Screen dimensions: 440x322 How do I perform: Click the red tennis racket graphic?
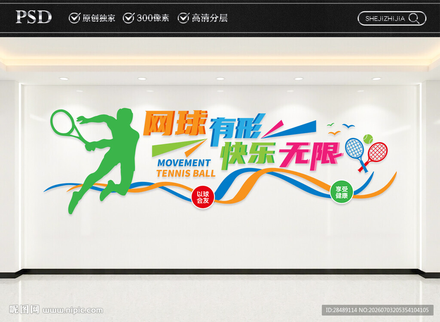point(374,156)
